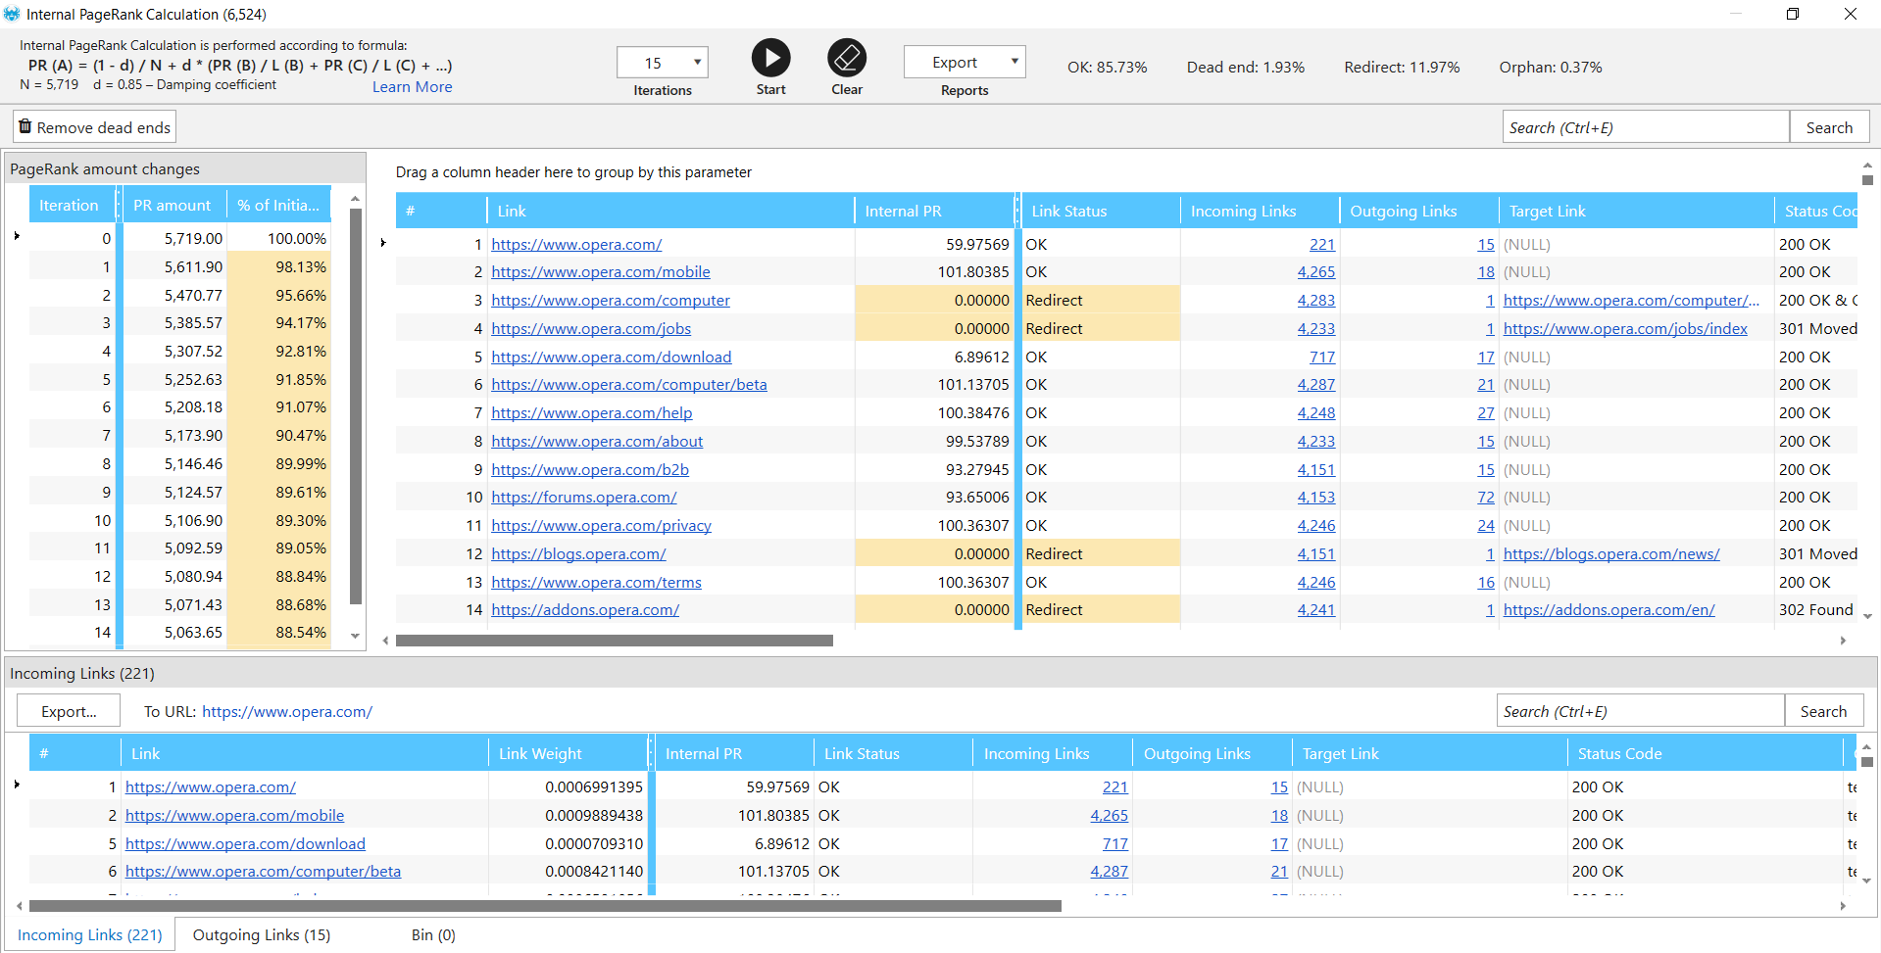
Task: Start the PageRank calculation with play icon
Action: (770, 58)
